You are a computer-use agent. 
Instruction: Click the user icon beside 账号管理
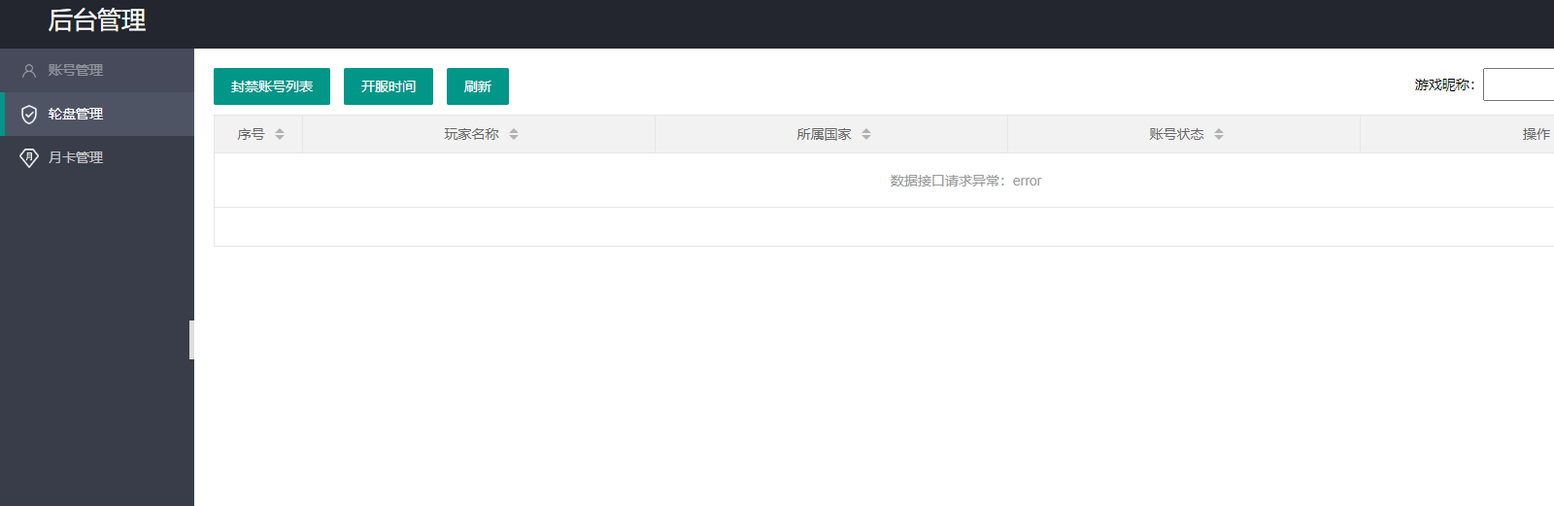29,71
